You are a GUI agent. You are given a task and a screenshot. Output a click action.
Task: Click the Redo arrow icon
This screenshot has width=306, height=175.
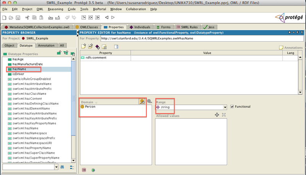click(74, 18)
